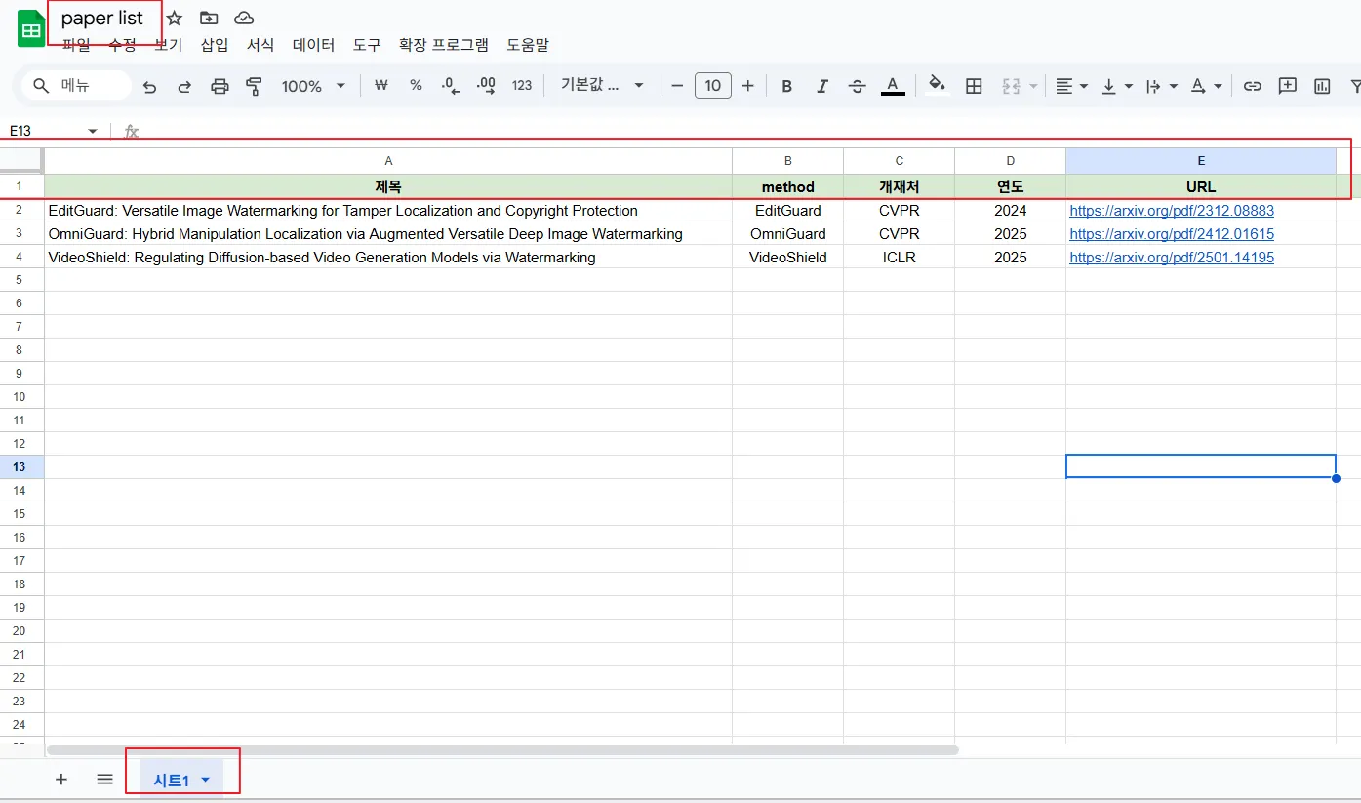This screenshot has height=803, width=1361.
Task: Open the horizontal align dropdown
Action: [1071, 86]
